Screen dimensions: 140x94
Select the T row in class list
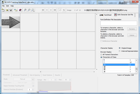(119, 62)
